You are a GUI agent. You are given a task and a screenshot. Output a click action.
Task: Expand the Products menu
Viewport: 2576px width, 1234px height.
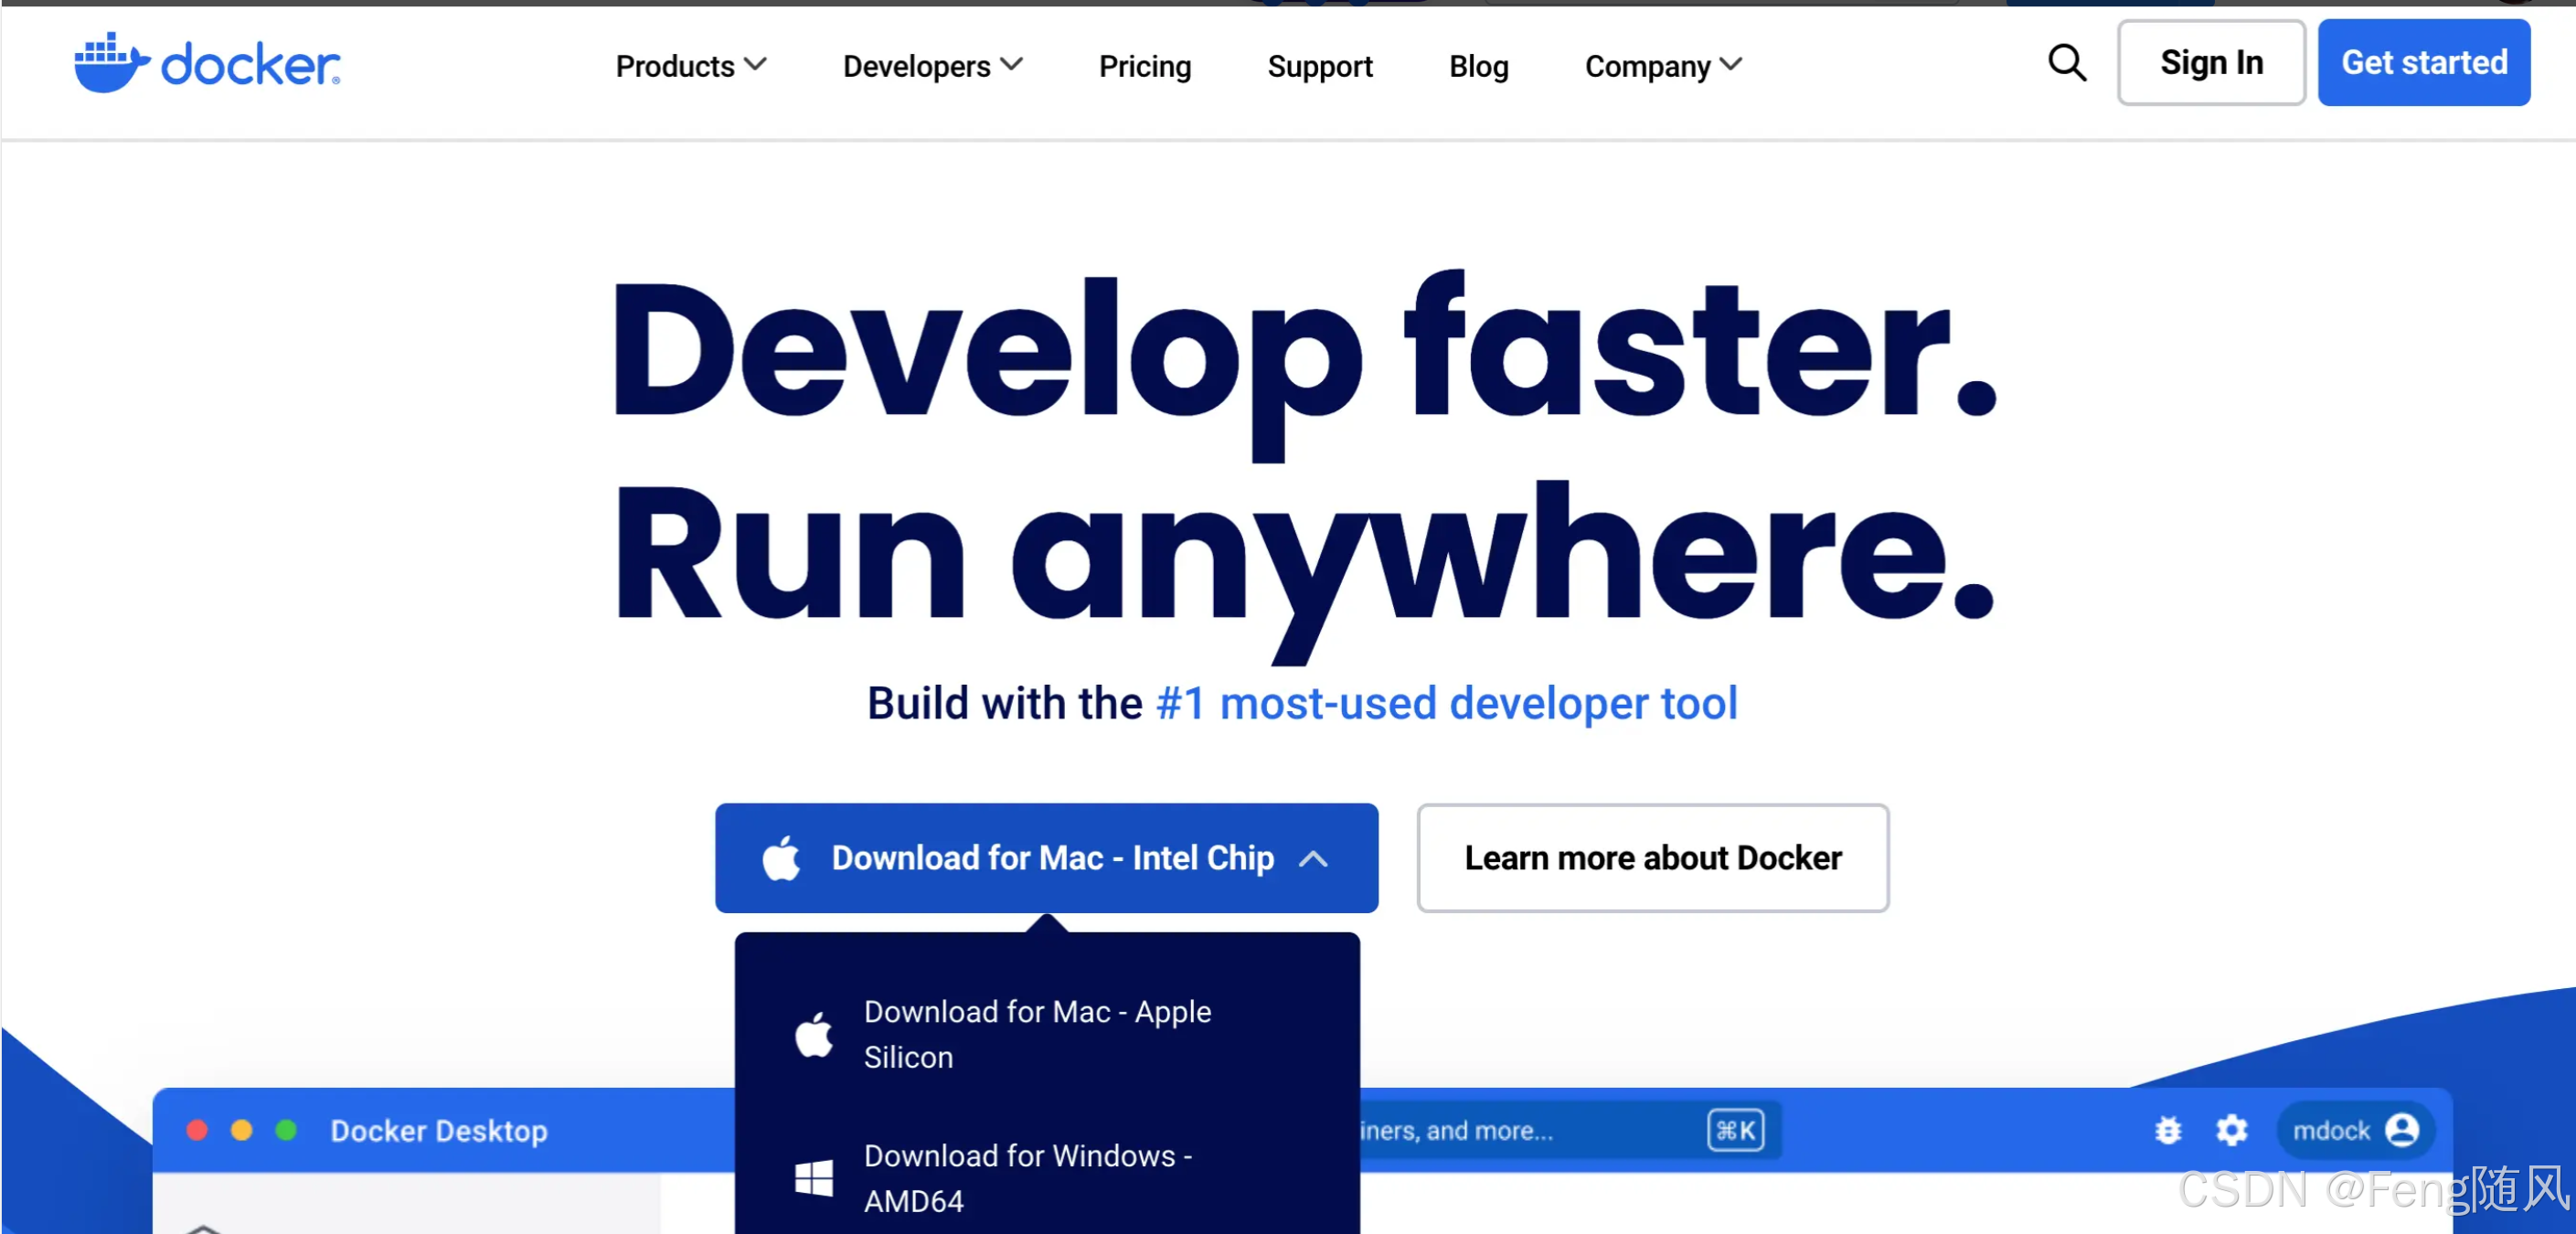point(690,66)
